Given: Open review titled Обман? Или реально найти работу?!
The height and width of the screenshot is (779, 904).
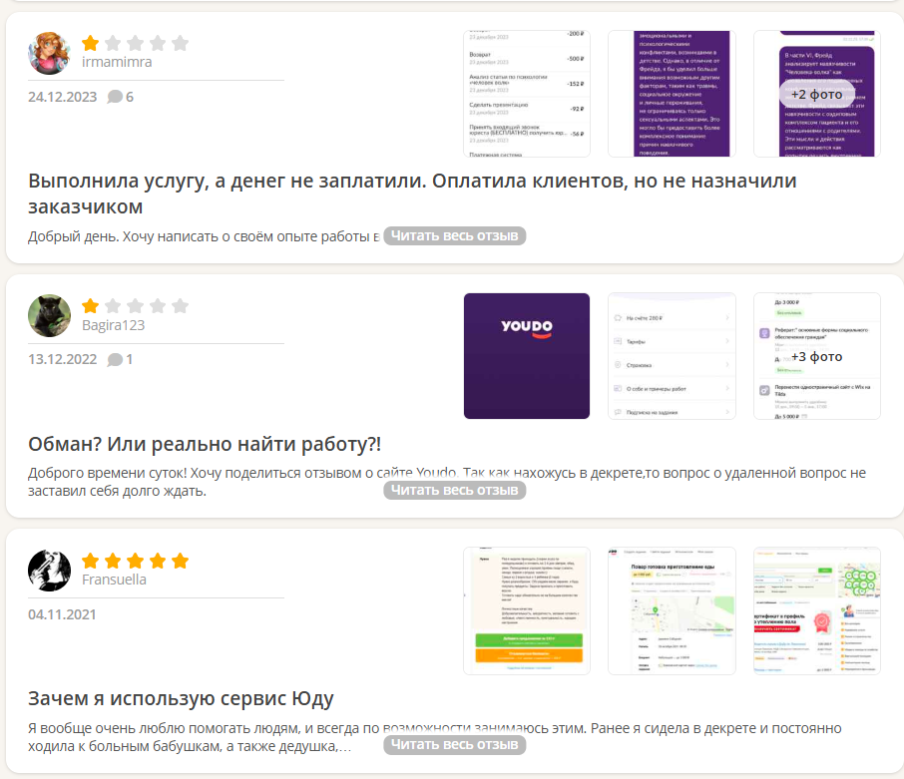Looking at the screenshot, I should (x=205, y=444).
